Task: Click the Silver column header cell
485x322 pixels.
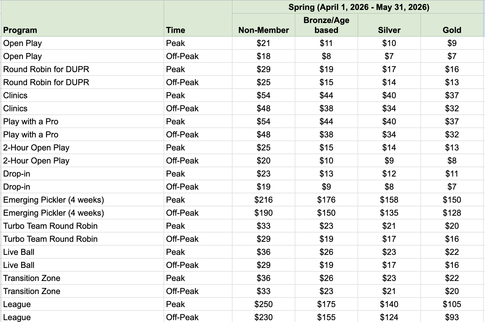Action: coord(389,25)
